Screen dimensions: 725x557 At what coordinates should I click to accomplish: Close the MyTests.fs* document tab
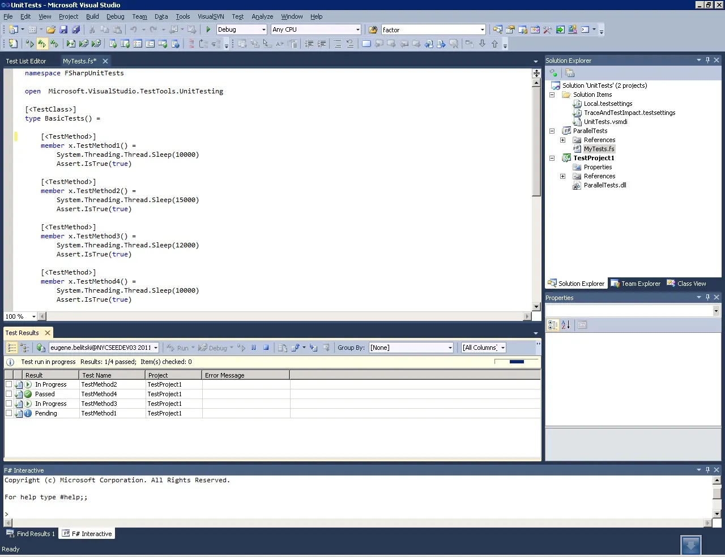105,61
